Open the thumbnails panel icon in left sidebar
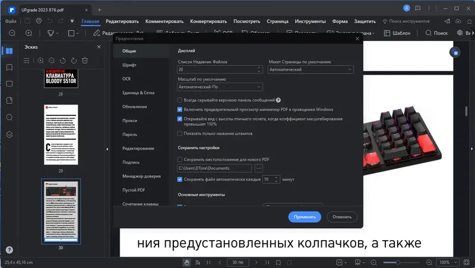Image resolution: width=475 pixels, height=268 pixels. (9, 51)
